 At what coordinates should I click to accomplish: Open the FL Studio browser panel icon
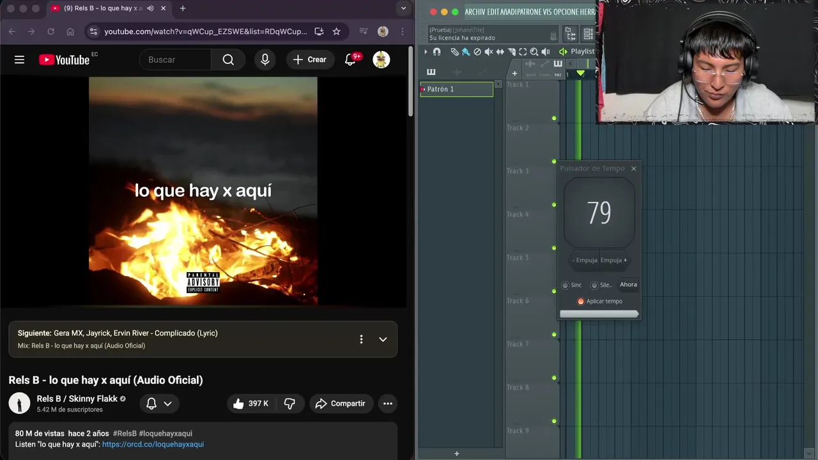click(x=571, y=34)
